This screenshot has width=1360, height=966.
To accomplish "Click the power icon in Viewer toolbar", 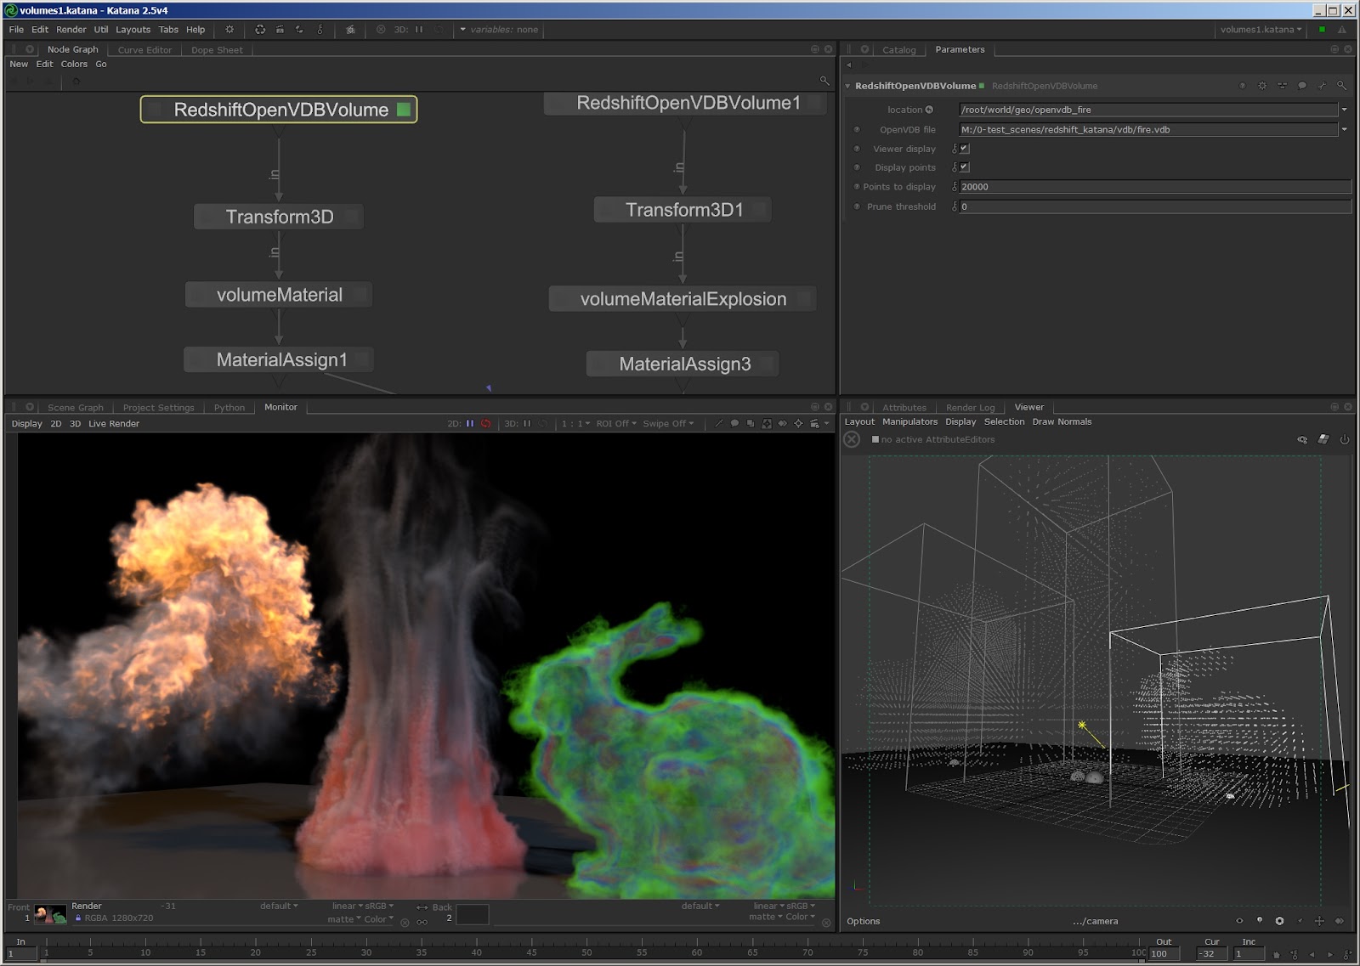I will tap(1345, 439).
